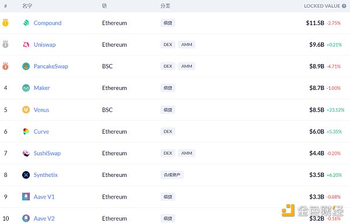Click the SushiSwap logo icon
Viewport: 350px width, 223px height.
tap(26, 153)
